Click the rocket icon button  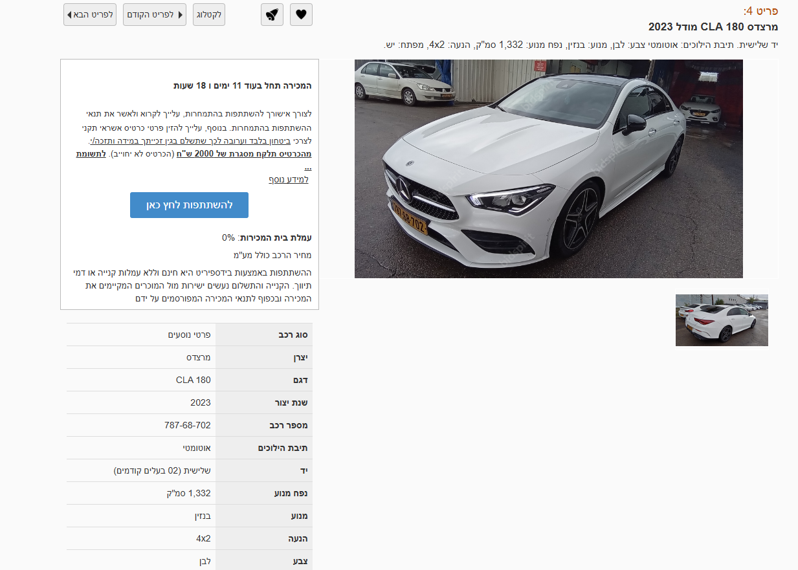pyautogui.click(x=272, y=14)
